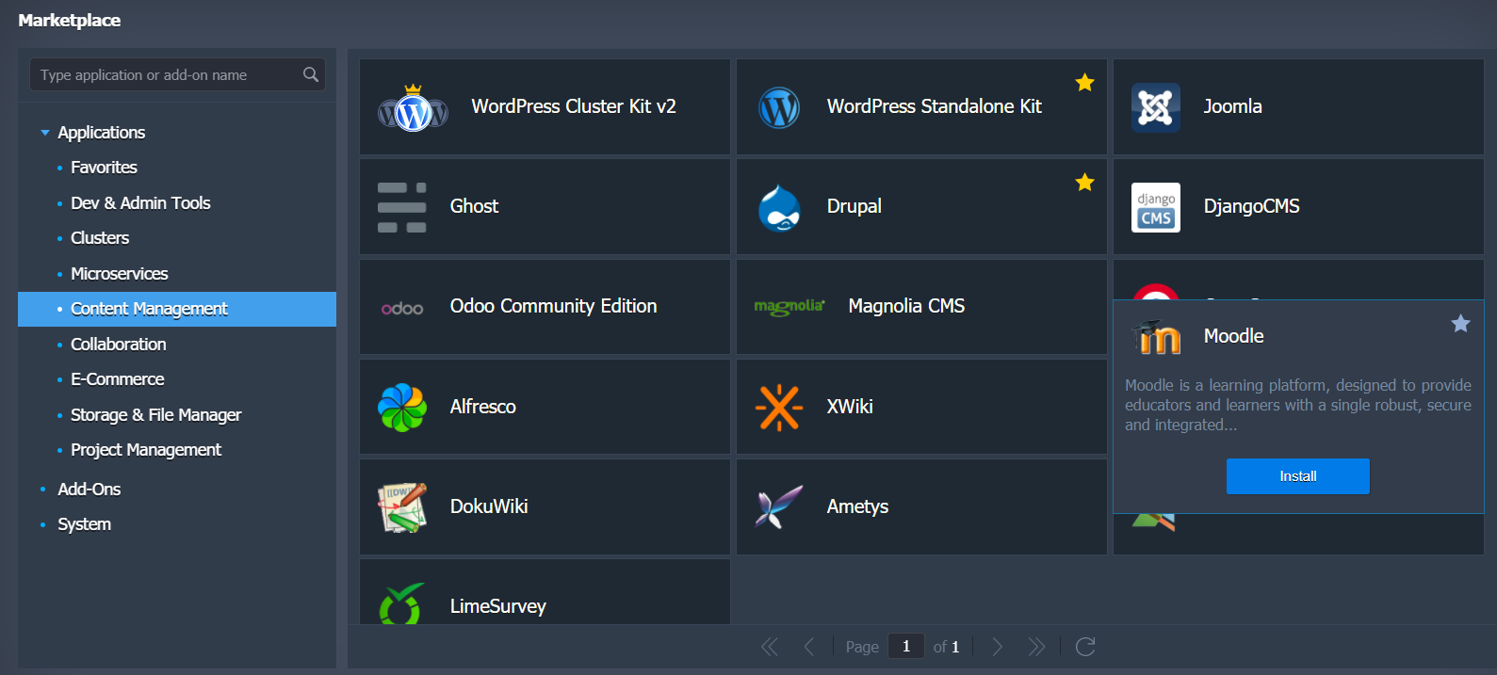Go to the next page
Image resolution: width=1497 pixels, height=675 pixels.
coord(998,647)
